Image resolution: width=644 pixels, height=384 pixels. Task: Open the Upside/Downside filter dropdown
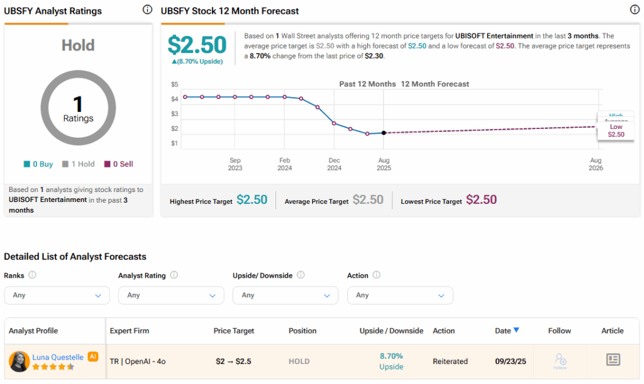[x=285, y=295]
